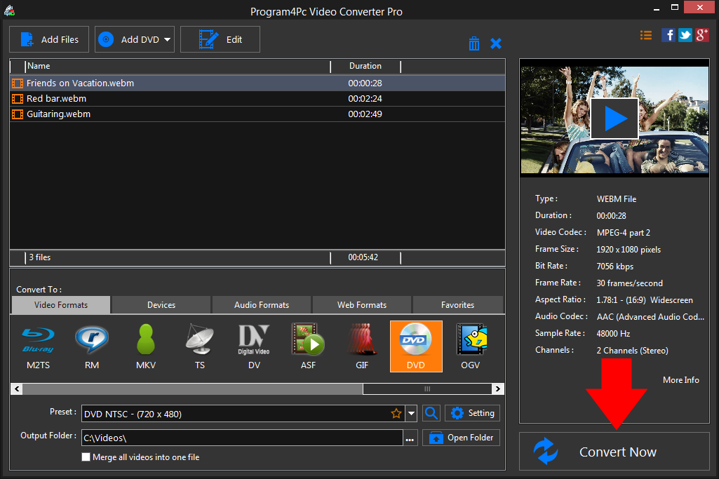Screen dimensions: 719x479
Task: Select the ASF format icon
Action: 307,346
